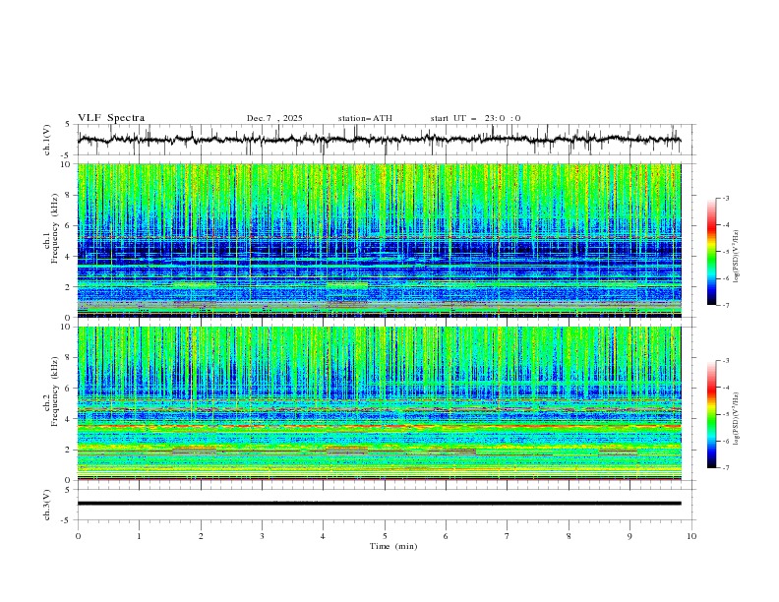Click inside the ch.2 spectrogram panel
The width and height of the screenshot is (779, 602).
pos(379,403)
